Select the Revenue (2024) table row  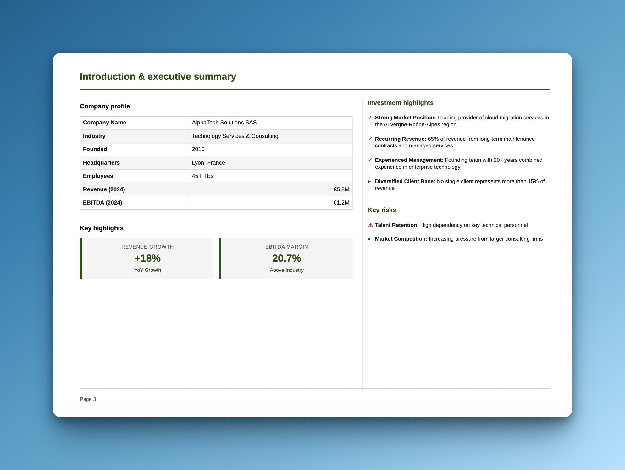(216, 189)
